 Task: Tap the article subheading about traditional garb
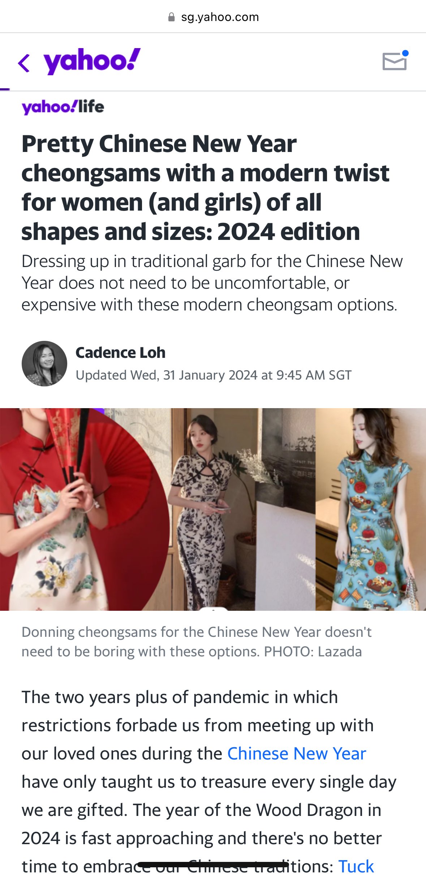212,283
